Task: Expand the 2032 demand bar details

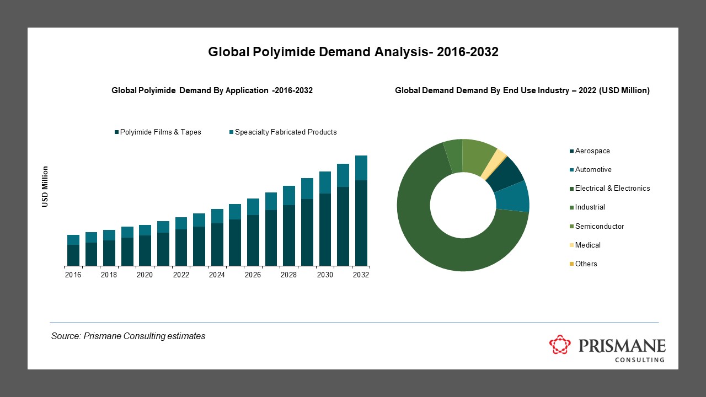Action: 361,210
